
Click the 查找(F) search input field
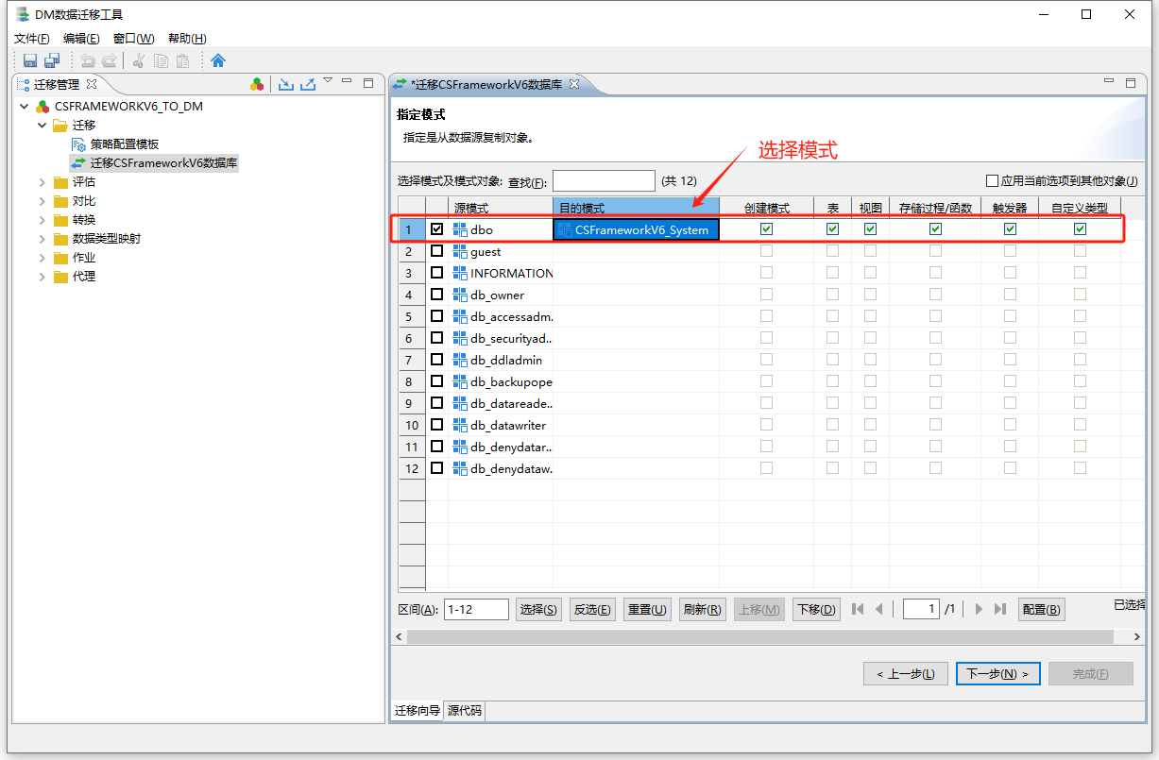coord(604,181)
